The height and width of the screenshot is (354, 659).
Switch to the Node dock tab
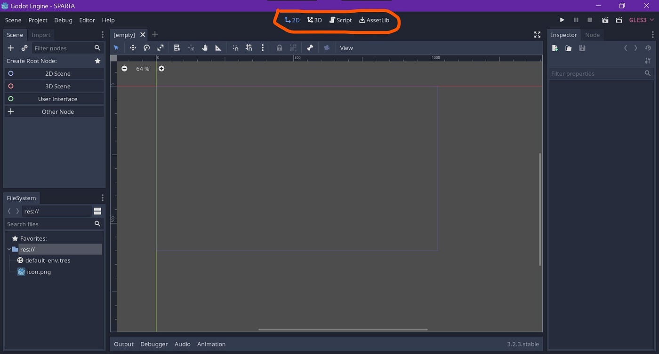[x=592, y=35]
